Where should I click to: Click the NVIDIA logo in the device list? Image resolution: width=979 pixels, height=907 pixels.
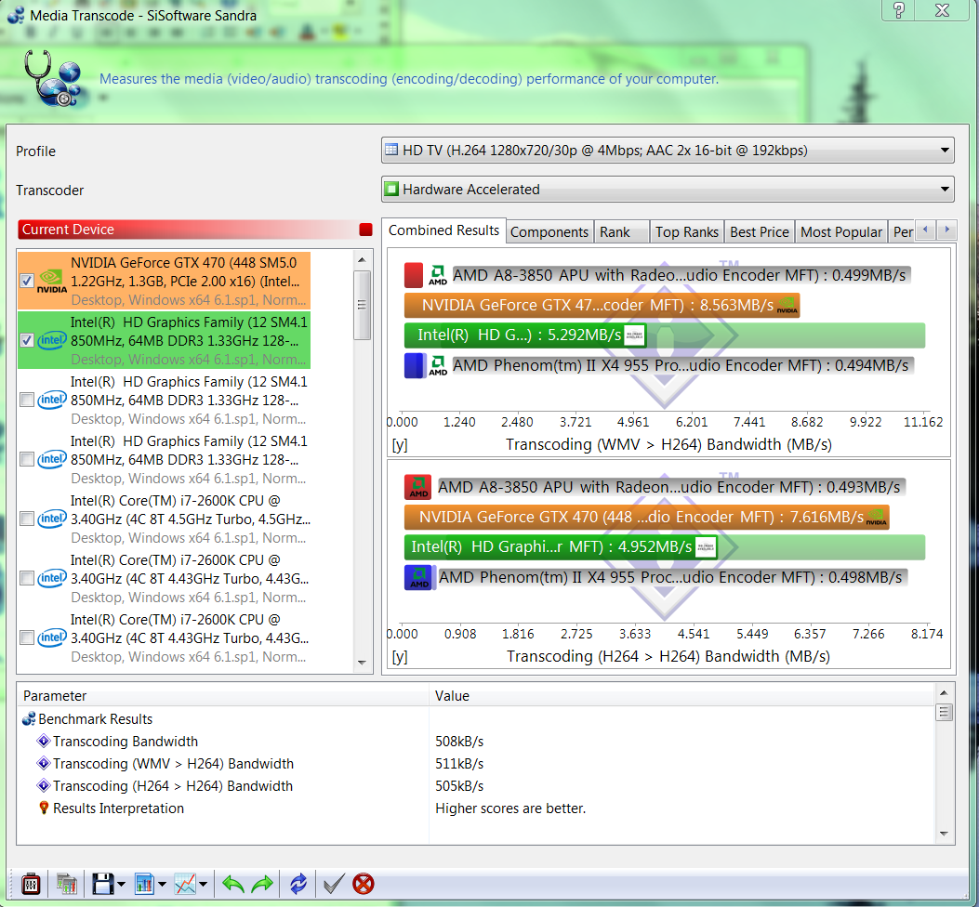[52, 281]
